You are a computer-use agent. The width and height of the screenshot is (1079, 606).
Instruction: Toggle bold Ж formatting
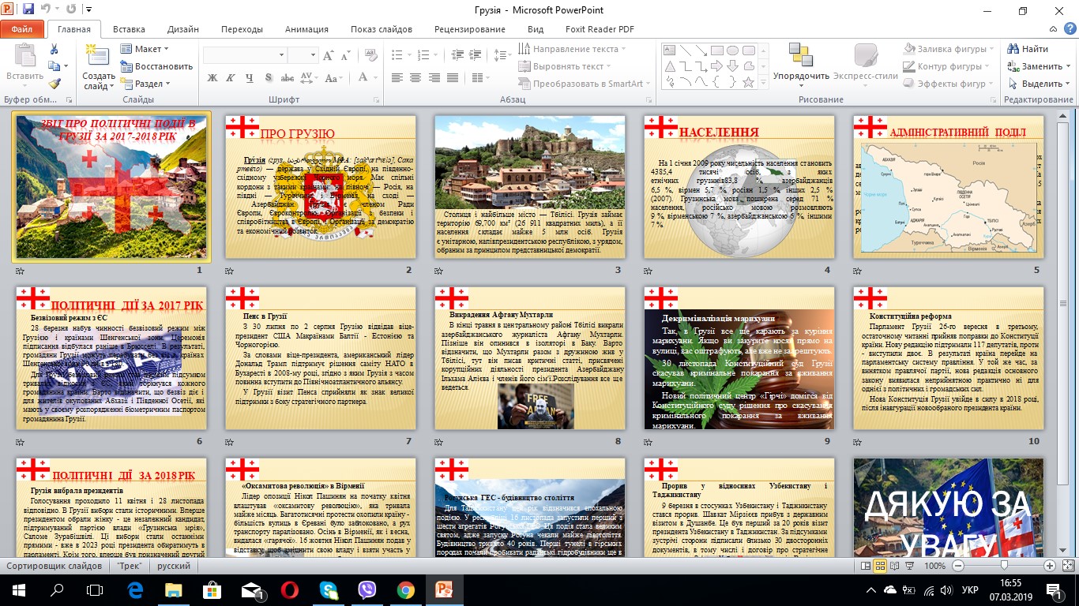(212, 77)
